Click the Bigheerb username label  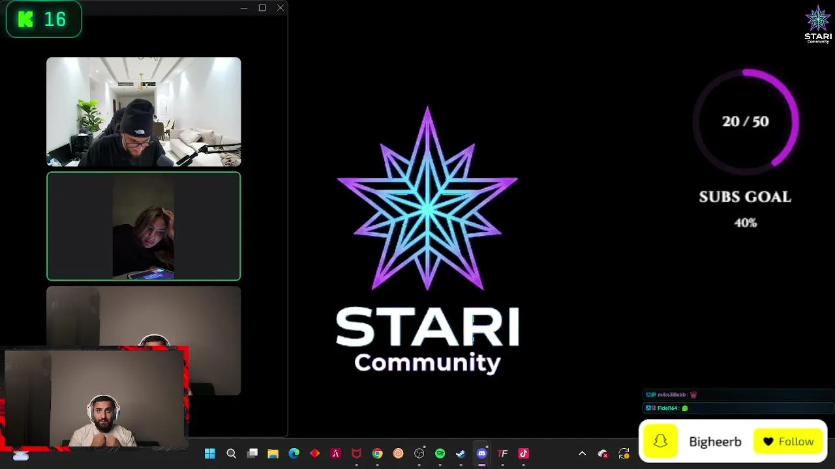(715, 442)
